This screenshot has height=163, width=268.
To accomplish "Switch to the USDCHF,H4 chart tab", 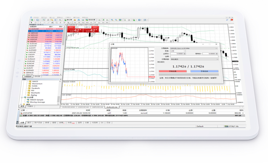I will (x=83, y=107).
